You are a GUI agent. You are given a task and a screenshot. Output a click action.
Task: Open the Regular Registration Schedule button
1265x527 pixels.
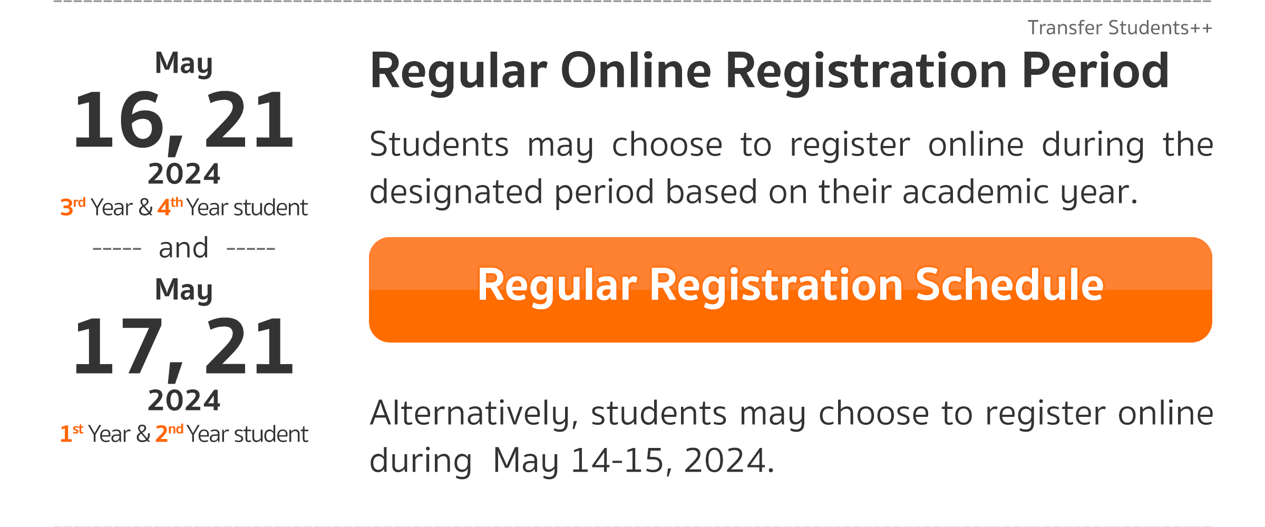[x=790, y=289]
